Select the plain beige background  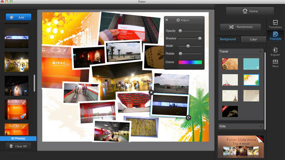click(x=251, y=96)
